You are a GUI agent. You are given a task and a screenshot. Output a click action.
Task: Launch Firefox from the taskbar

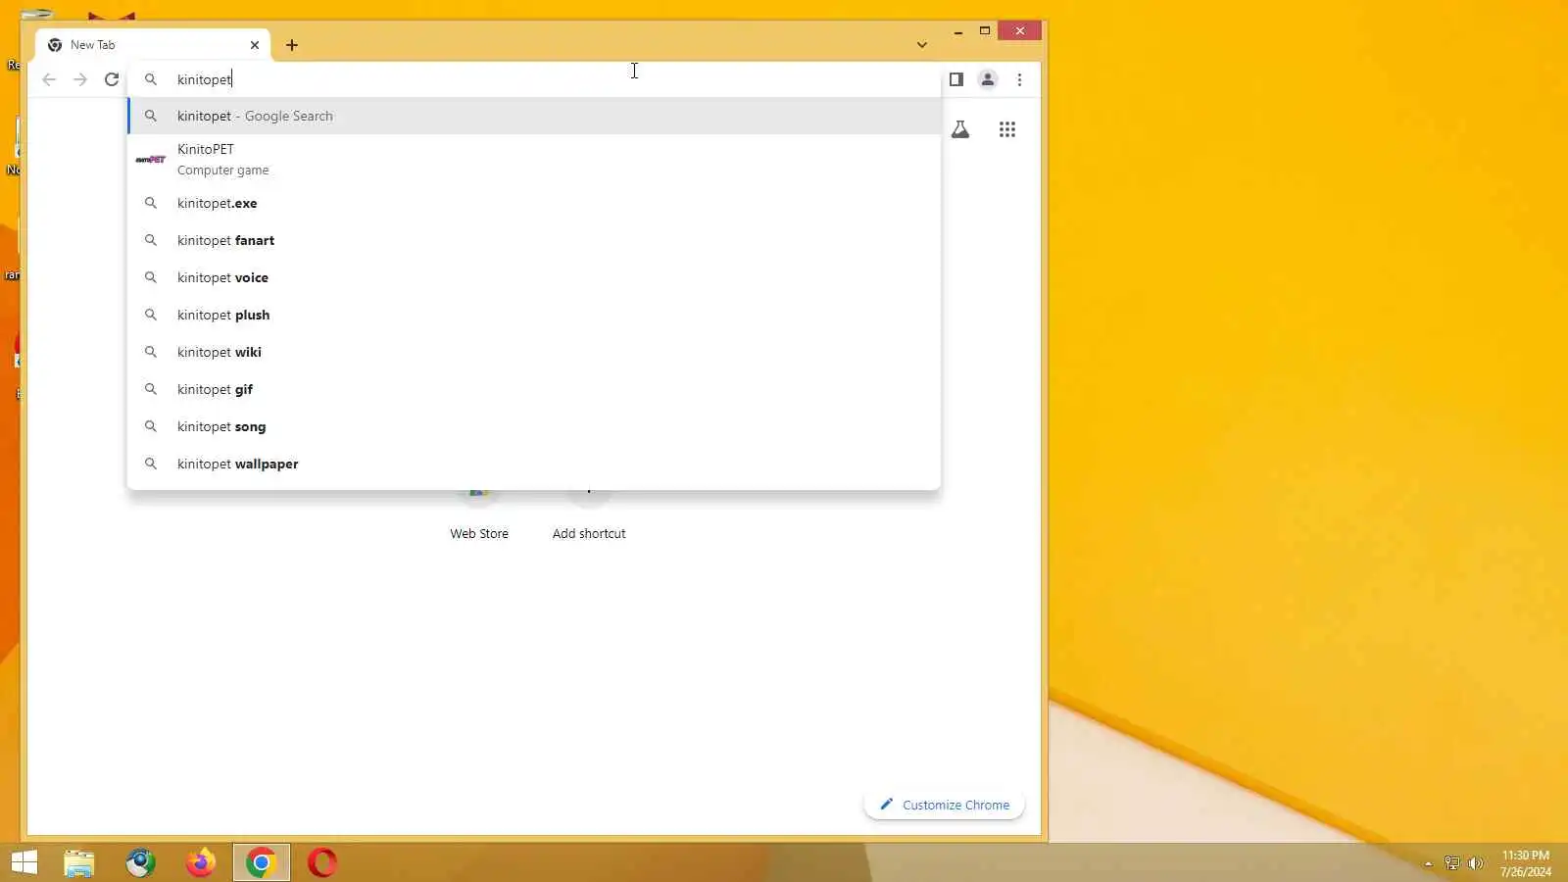click(201, 862)
